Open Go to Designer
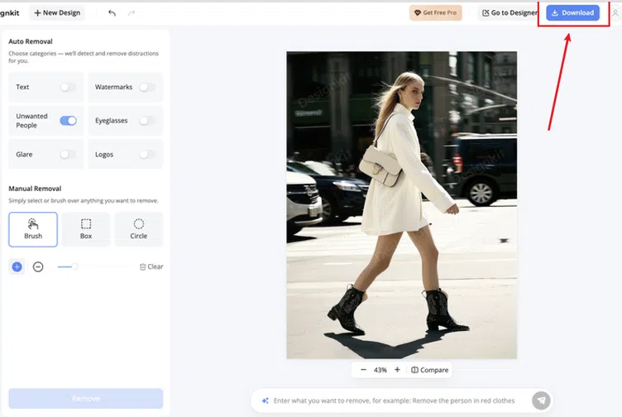The width and height of the screenshot is (622, 417). [x=510, y=12]
